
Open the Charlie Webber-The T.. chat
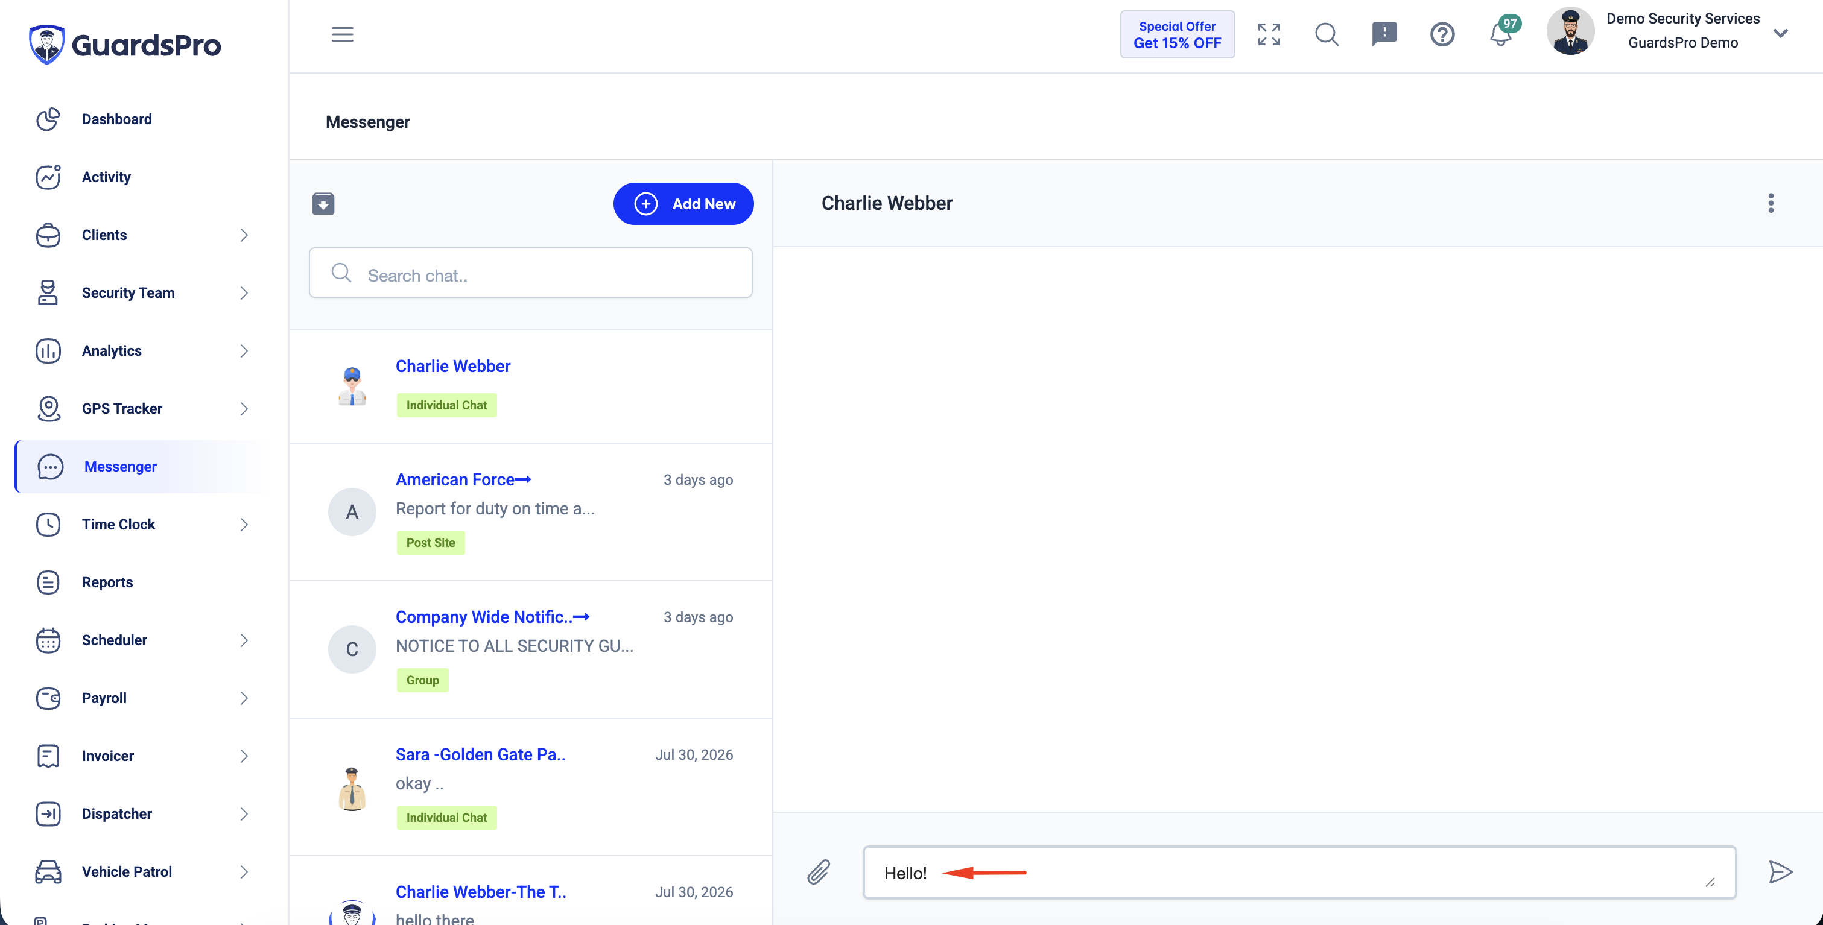coord(531,891)
